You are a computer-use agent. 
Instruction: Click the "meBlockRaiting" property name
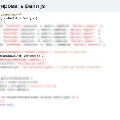tap(10, 56)
